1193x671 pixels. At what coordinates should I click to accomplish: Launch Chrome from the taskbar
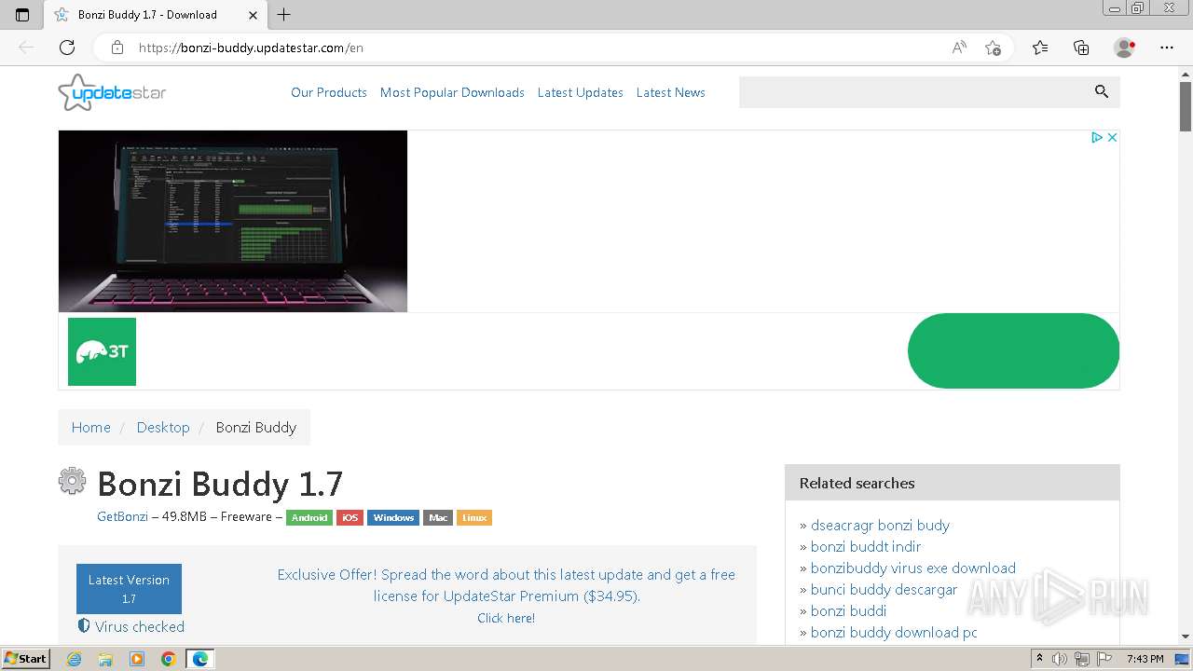(169, 659)
